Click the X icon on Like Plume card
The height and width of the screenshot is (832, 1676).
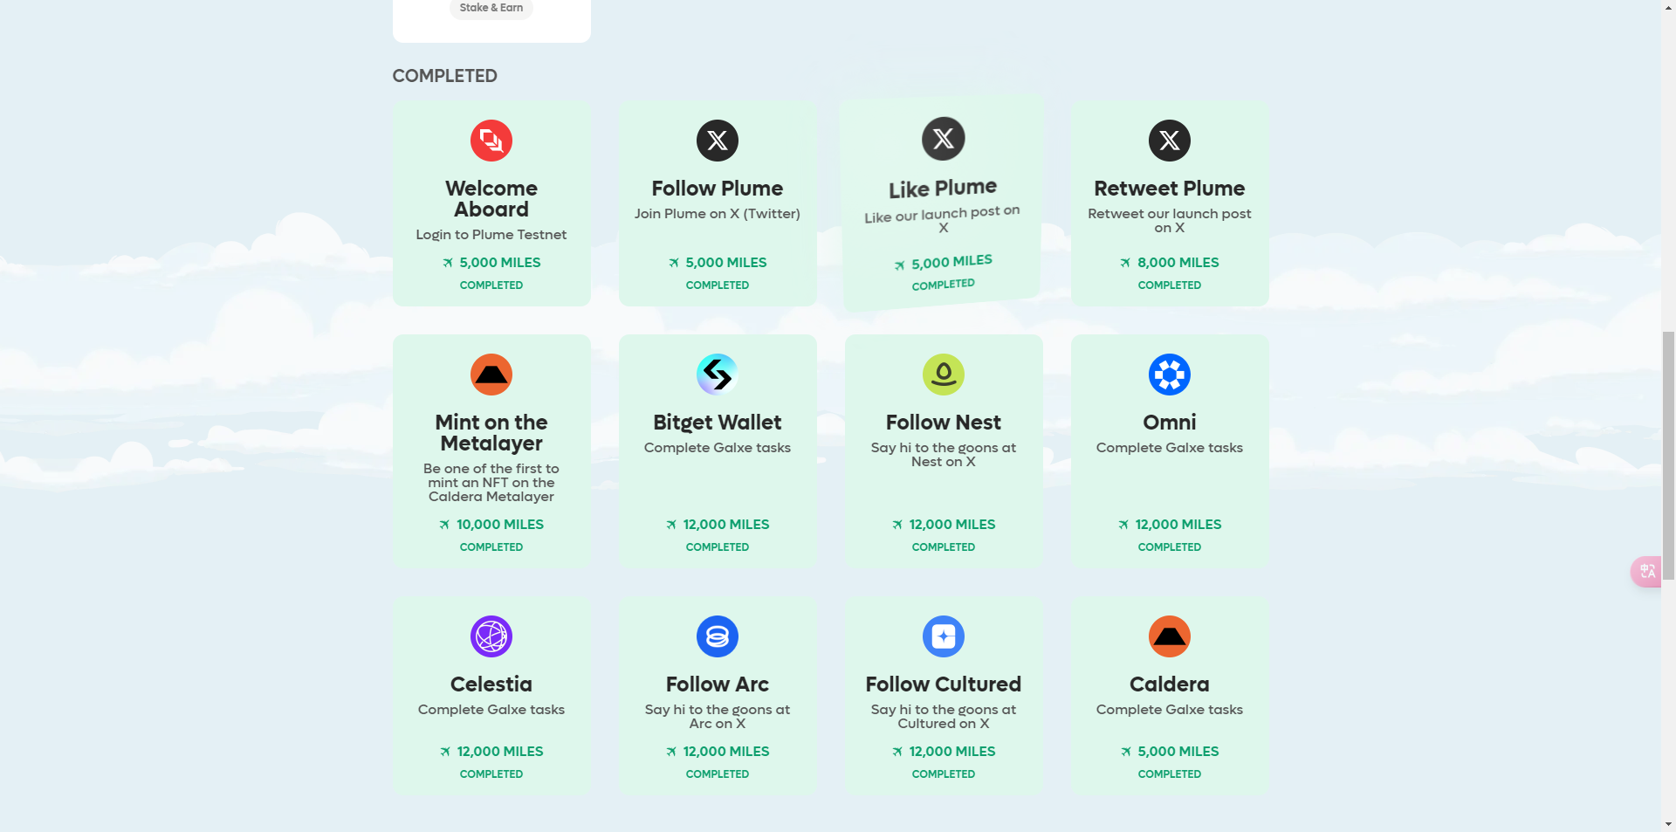(944, 139)
